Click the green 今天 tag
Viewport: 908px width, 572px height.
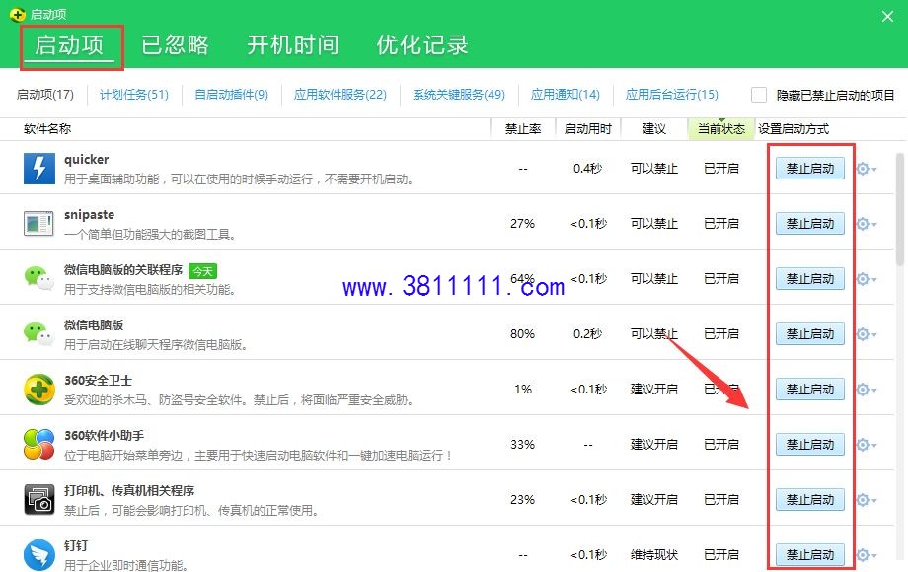pos(202,271)
